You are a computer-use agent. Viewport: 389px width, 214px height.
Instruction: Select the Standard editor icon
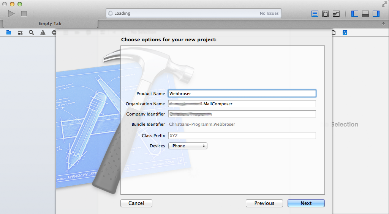(315, 14)
